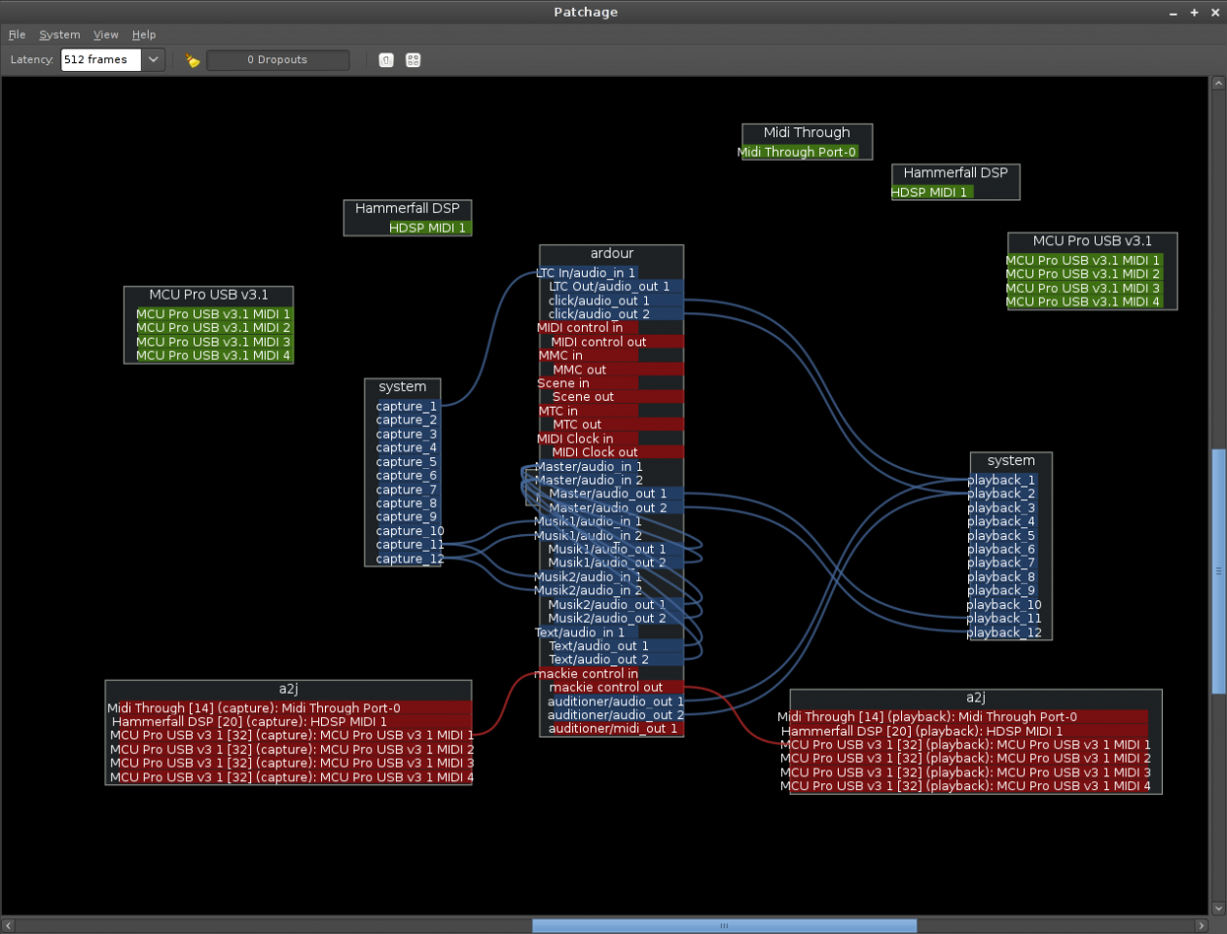Screen dimensions: 1227x934
Task: Click the horizontal scrollbar right arrow
Action: [1202, 925]
